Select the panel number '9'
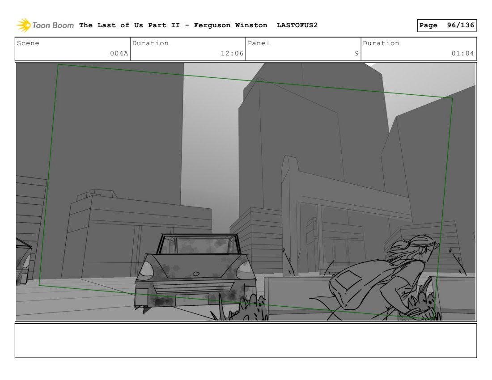492x380 pixels. click(x=357, y=53)
